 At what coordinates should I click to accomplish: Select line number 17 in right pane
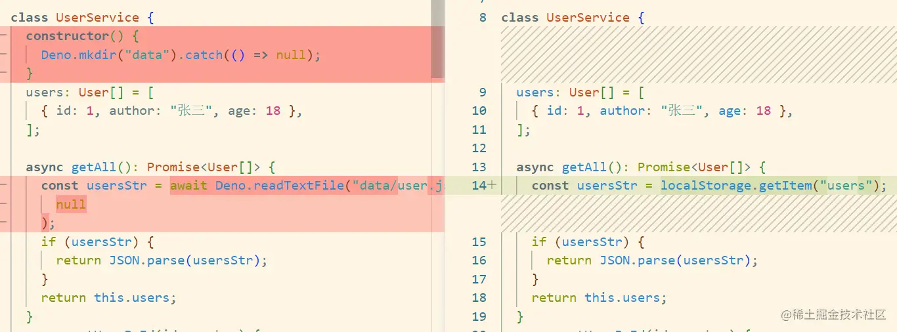point(479,280)
